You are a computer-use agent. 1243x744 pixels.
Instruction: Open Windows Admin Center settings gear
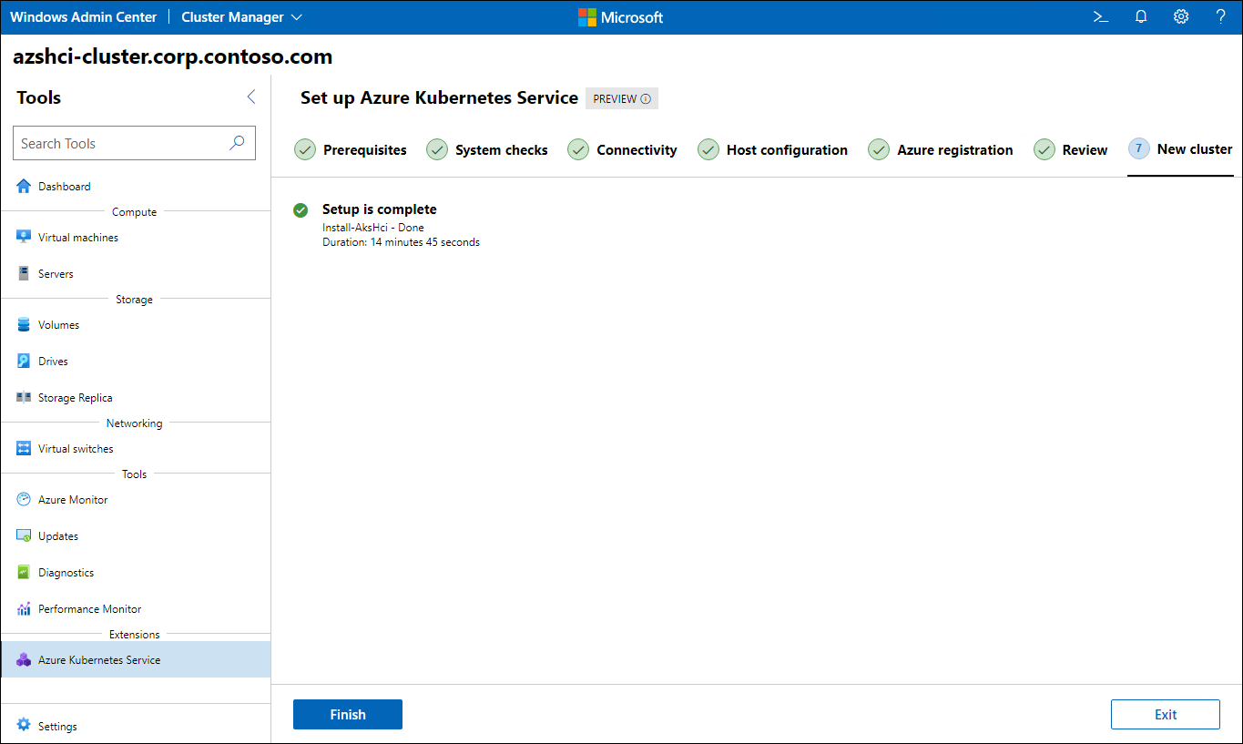coord(1180,16)
